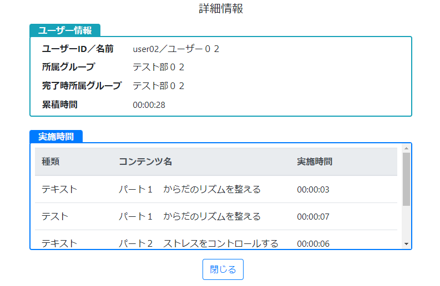440x286 pixels.
Task: Click the 00:00:07 time cell
Action: (x=313, y=217)
